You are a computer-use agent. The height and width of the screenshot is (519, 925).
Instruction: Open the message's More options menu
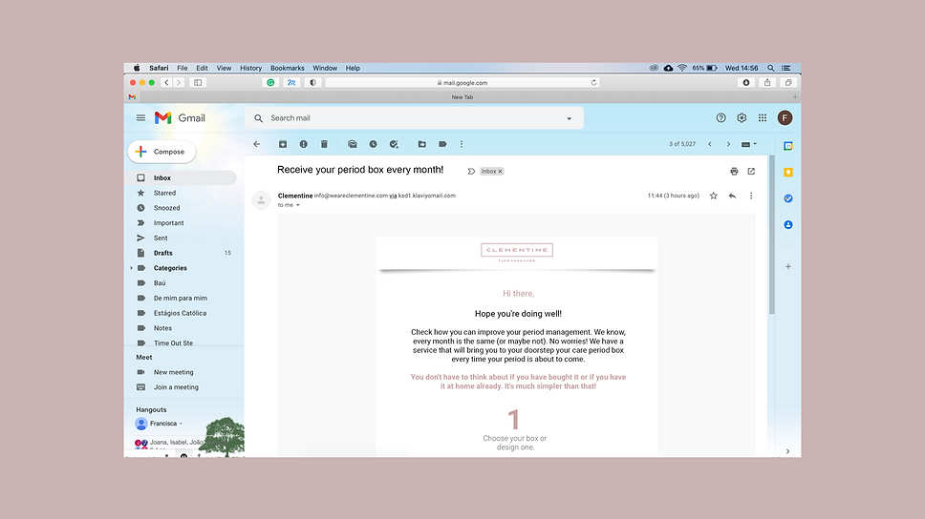(751, 196)
